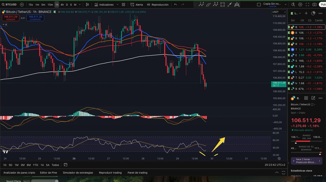
Task: Open the go to date calendar icon
Action: [65, 165]
